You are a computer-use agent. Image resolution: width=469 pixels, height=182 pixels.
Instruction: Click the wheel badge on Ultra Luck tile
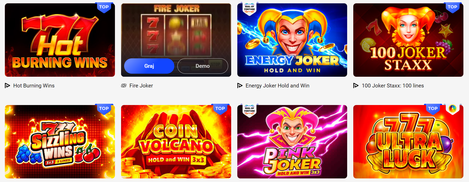452,109
